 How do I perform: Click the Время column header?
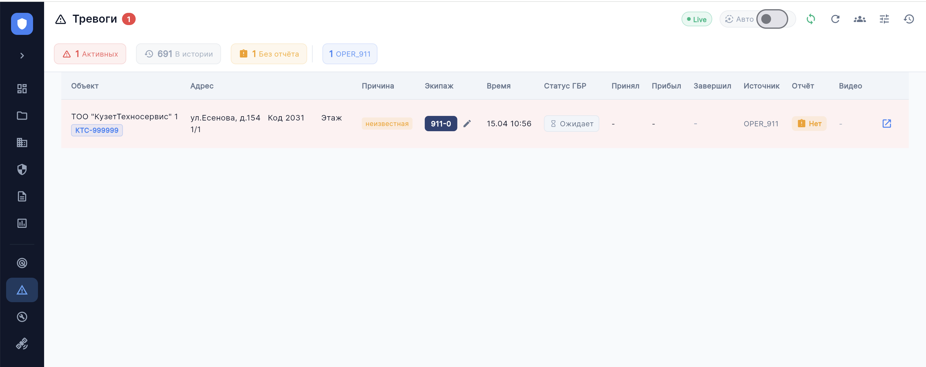pos(499,86)
